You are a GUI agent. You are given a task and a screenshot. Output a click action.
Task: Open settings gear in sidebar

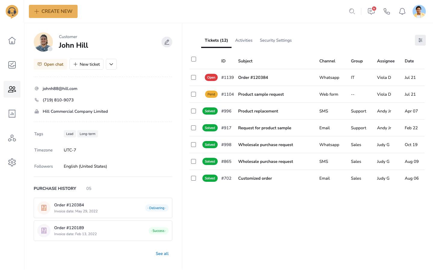click(x=12, y=162)
